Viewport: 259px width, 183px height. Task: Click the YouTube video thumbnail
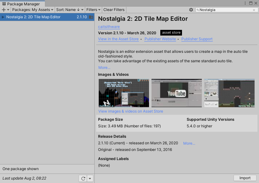click(x=176, y=93)
